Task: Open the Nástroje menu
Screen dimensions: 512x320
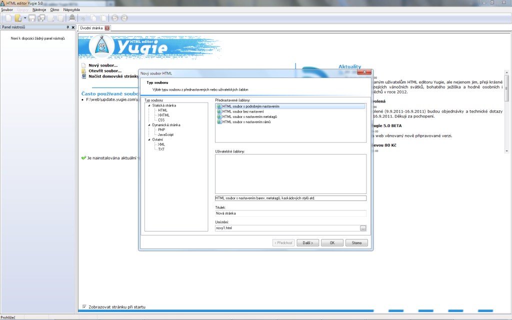Action: point(39,10)
